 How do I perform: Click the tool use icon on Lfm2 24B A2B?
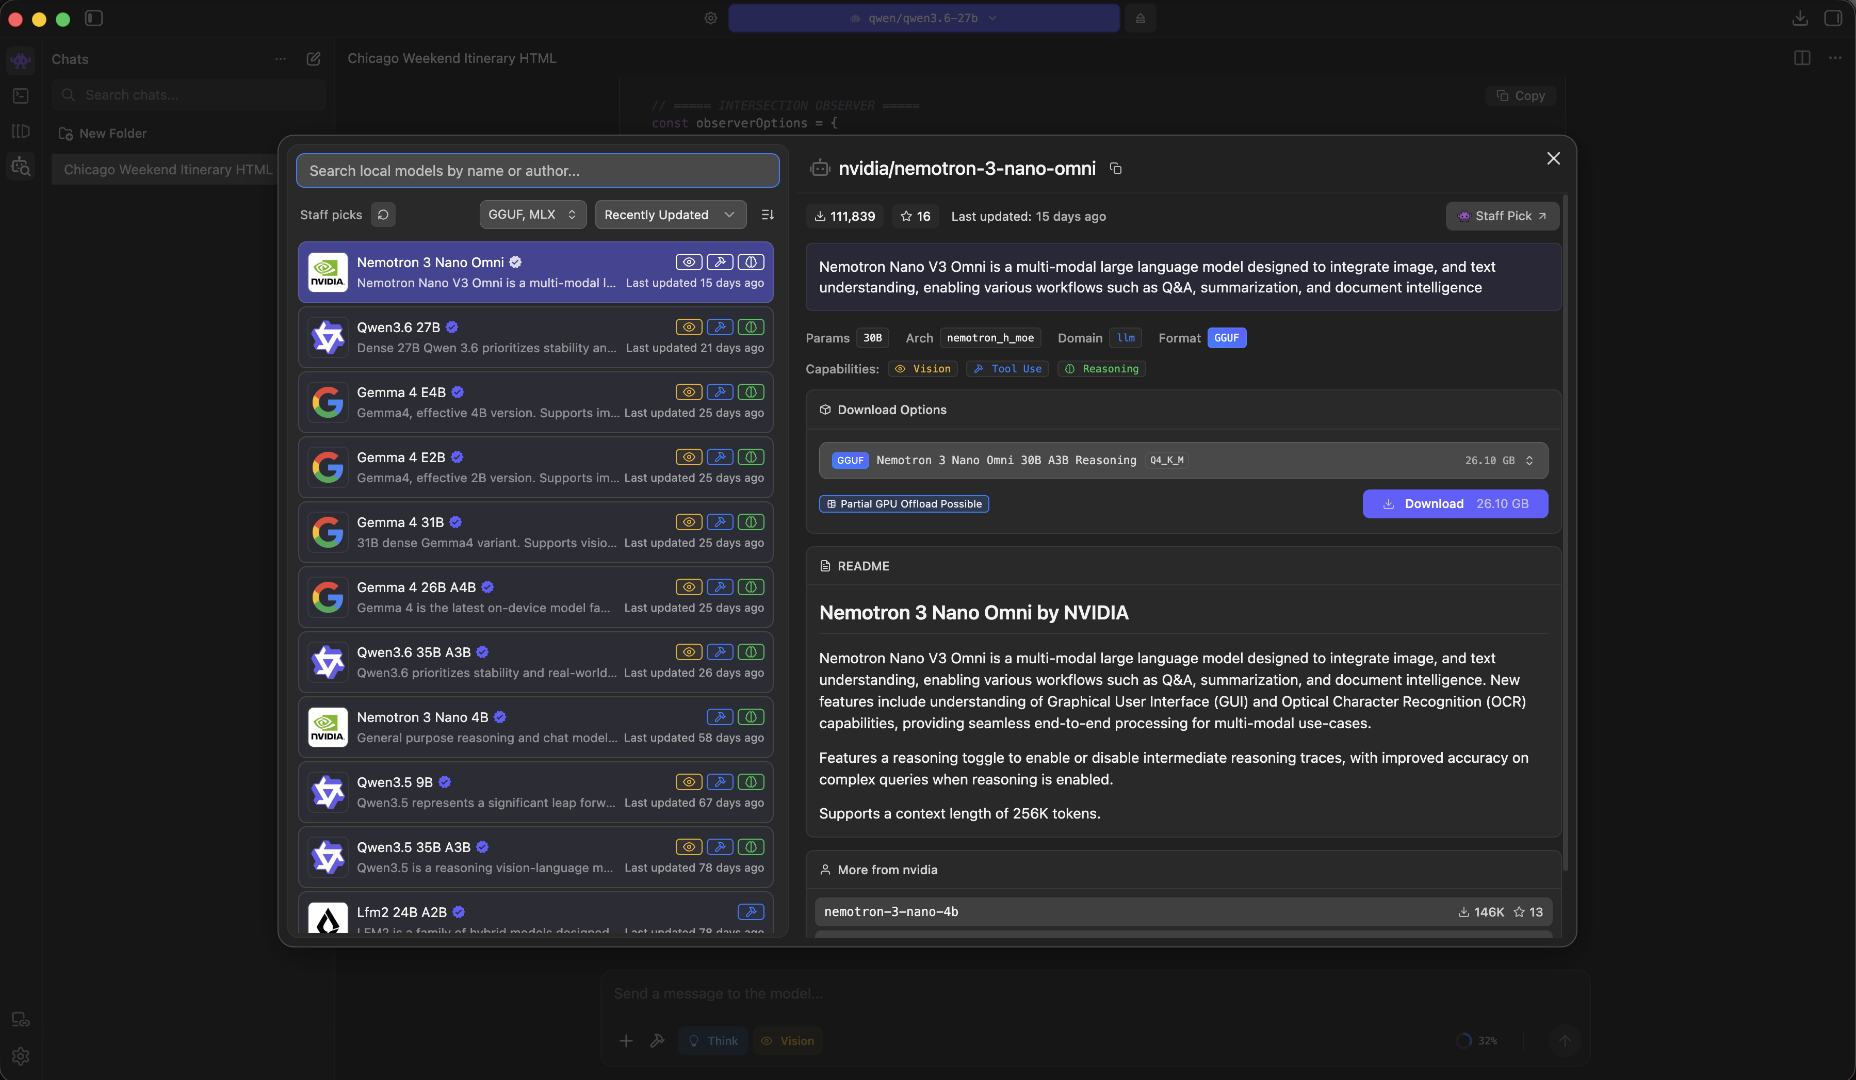[751, 912]
